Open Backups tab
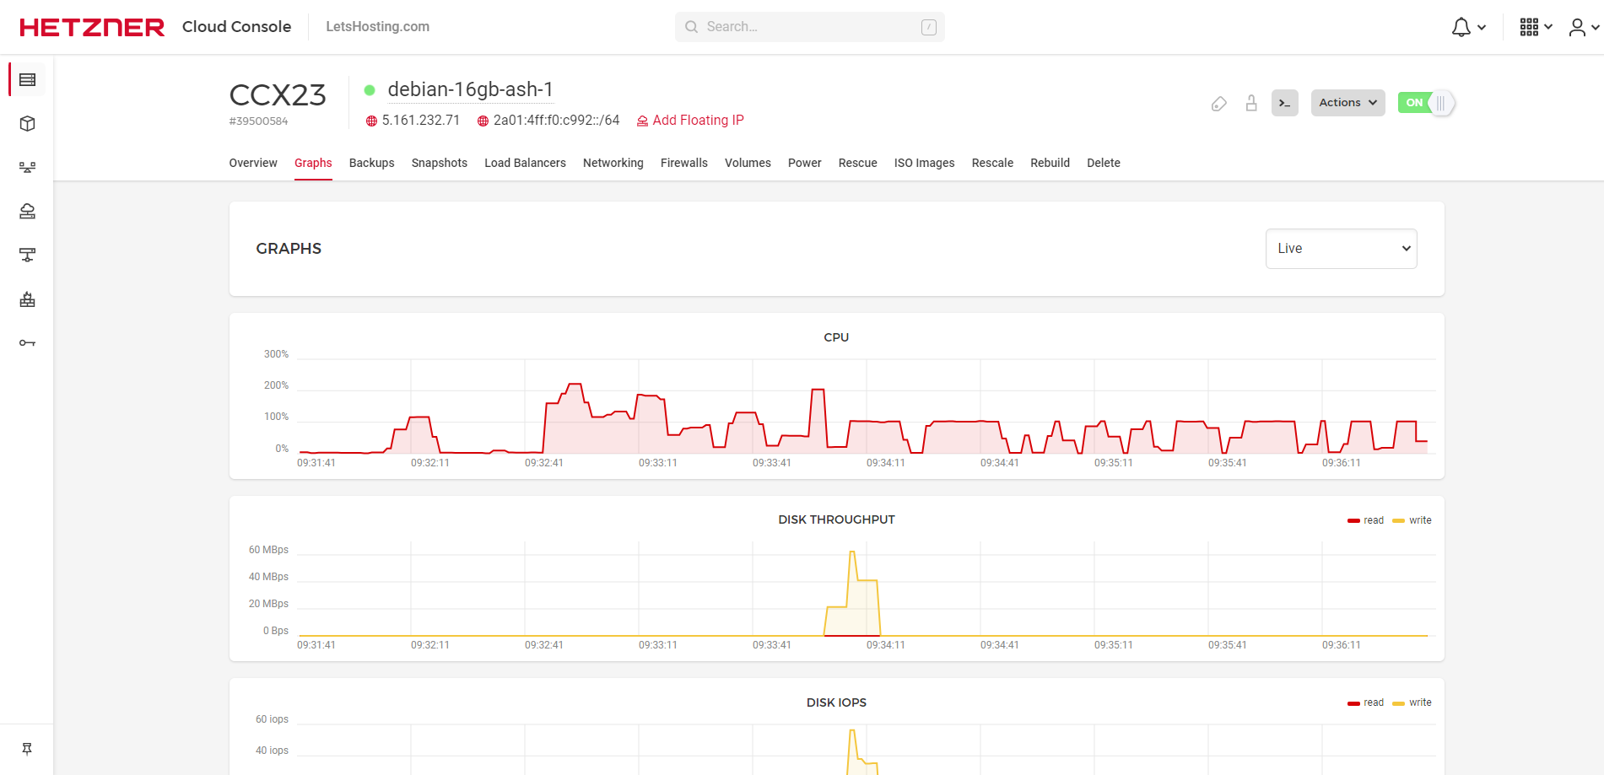The height and width of the screenshot is (775, 1604). 371,163
